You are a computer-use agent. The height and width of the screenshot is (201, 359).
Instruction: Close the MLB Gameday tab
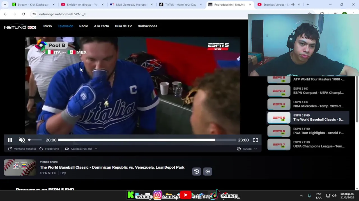151,4
